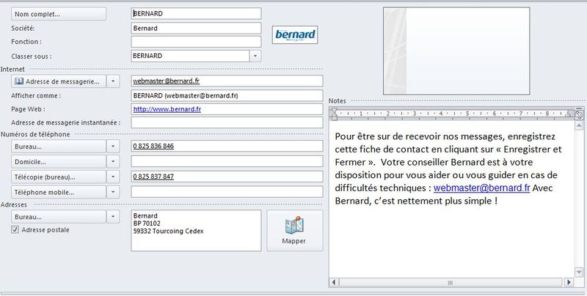Click the instant messaging address field
Screen dimensions: 587x296
click(x=227, y=122)
